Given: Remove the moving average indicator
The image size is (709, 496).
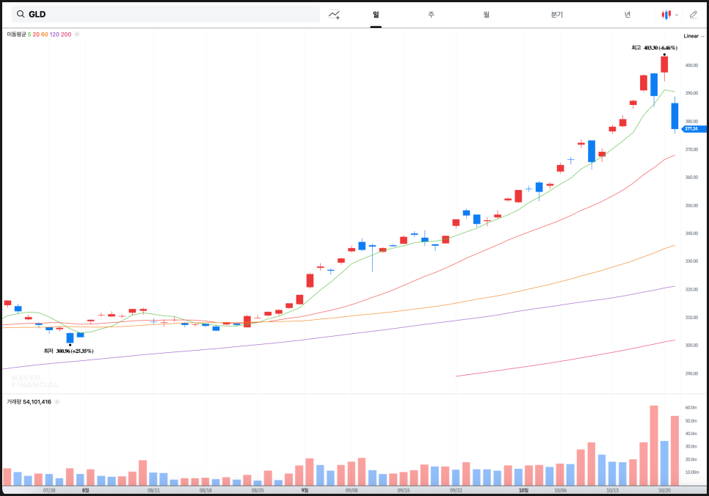Looking at the screenshot, I should click(x=77, y=34).
